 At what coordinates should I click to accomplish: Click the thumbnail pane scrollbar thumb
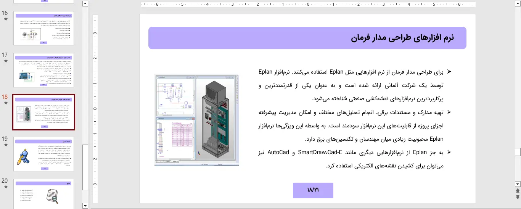pos(85,167)
